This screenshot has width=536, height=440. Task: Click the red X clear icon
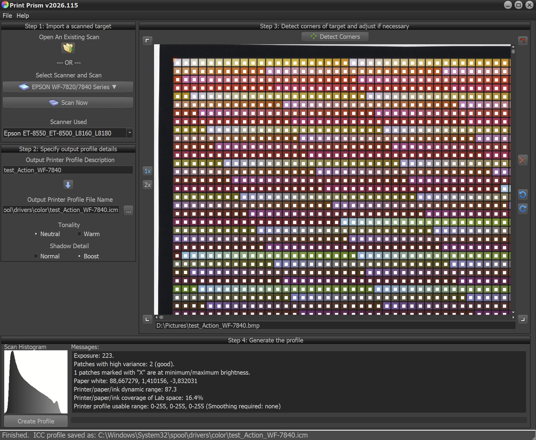point(523,160)
